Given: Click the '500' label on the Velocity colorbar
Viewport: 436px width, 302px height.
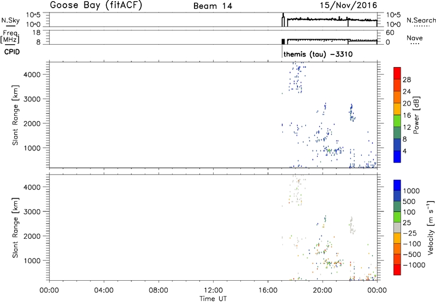Looking at the screenshot, I should click(409, 201).
